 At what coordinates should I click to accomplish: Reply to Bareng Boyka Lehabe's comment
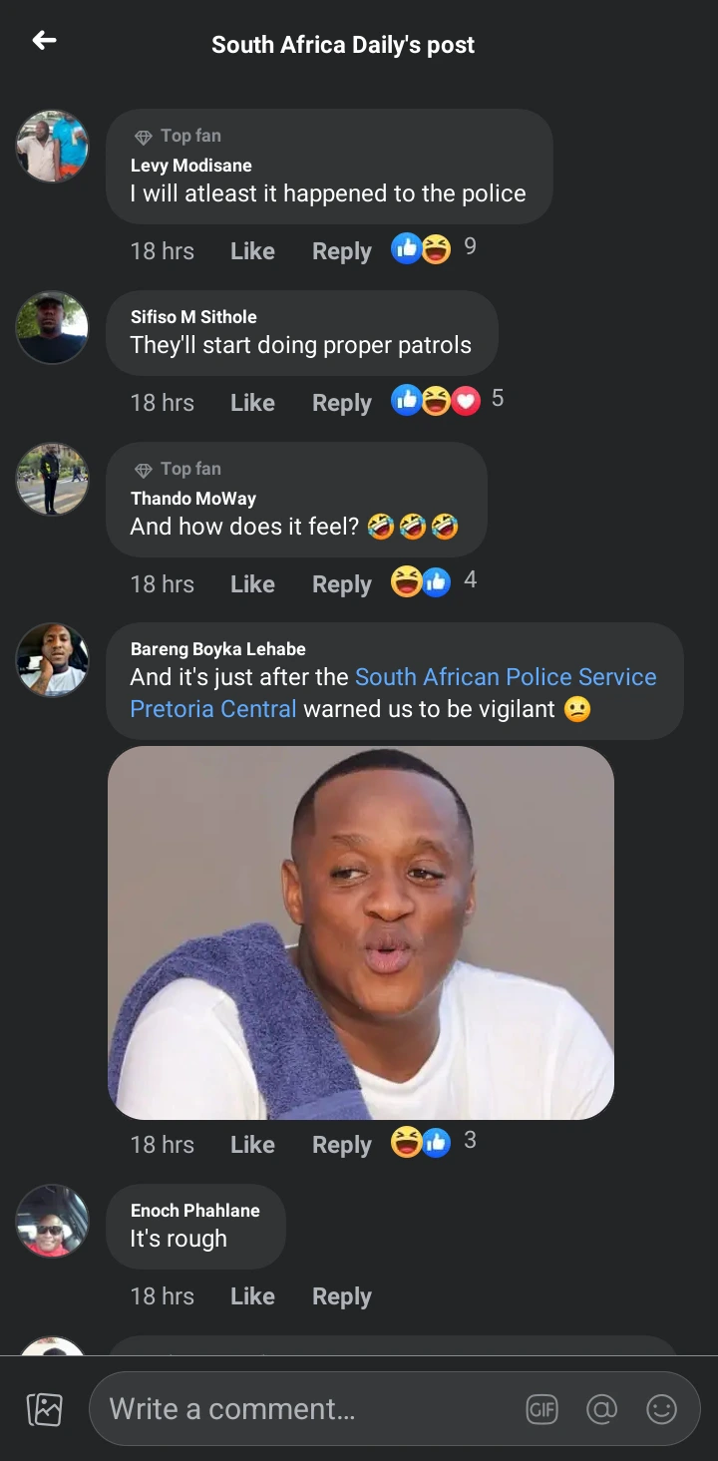pos(341,1145)
